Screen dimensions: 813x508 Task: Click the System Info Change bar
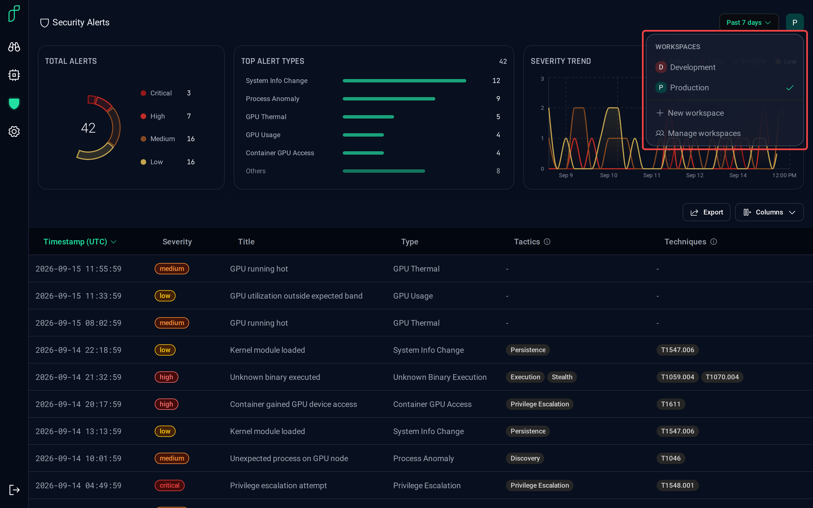click(x=404, y=81)
